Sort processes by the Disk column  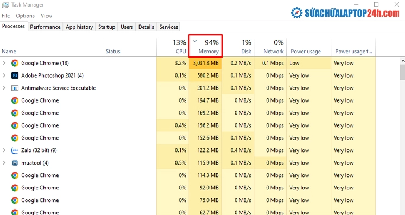238,47
